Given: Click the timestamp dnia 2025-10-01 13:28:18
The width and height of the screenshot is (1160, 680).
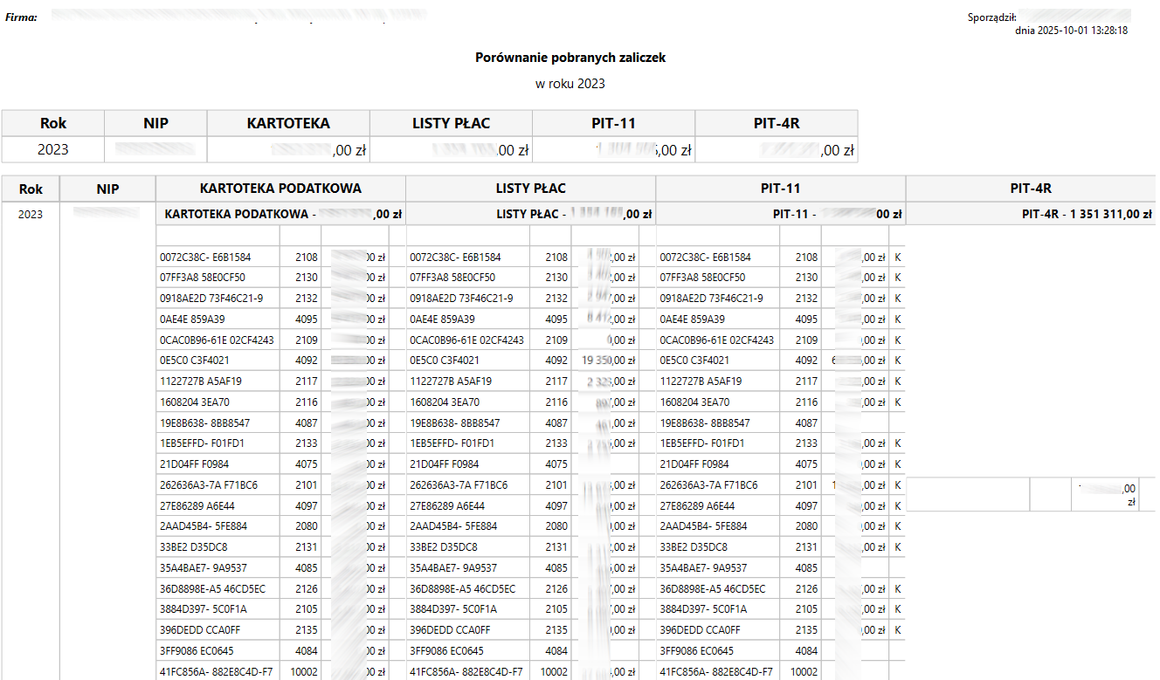Looking at the screenshot, I should 1072,30.
